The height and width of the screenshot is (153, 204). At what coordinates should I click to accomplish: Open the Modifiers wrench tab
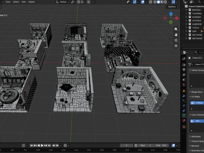[184, 96]
